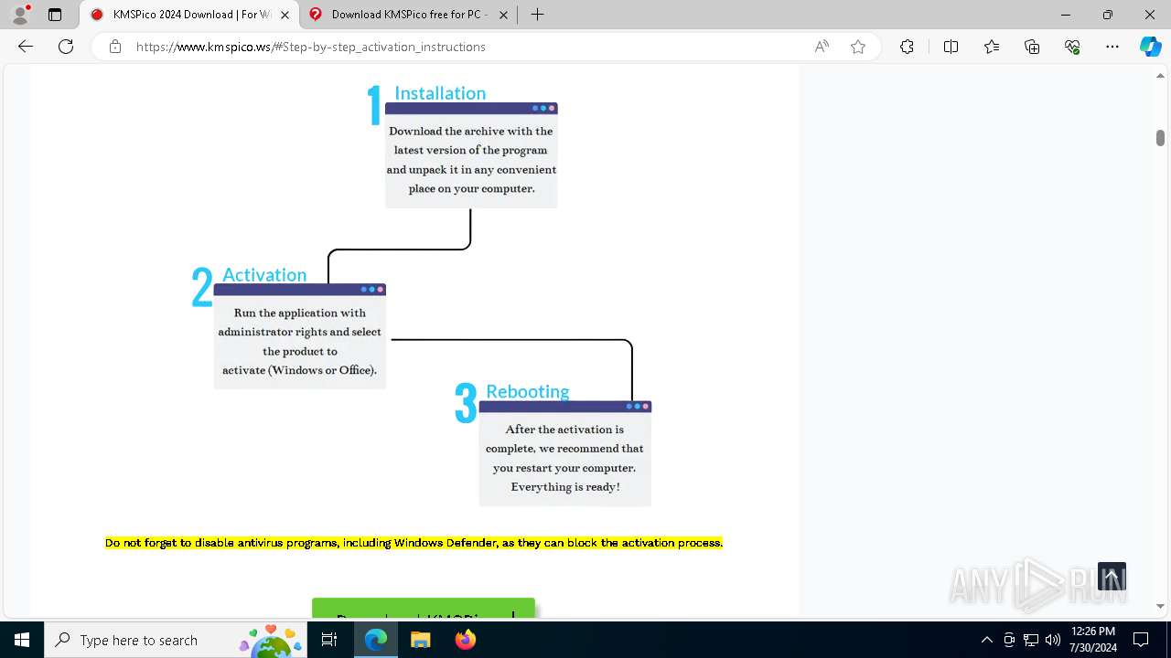Open browser Extensions icon
Image resolution: width=1171 pixels, height=658 pixels.
[907, 47]
